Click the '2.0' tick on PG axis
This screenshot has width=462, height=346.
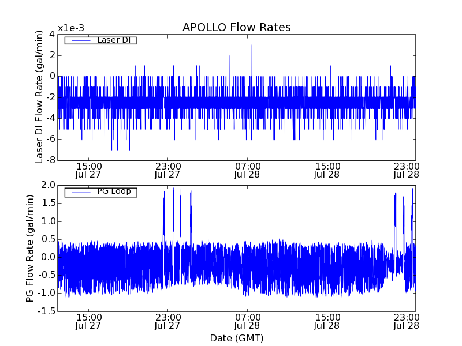49,185
